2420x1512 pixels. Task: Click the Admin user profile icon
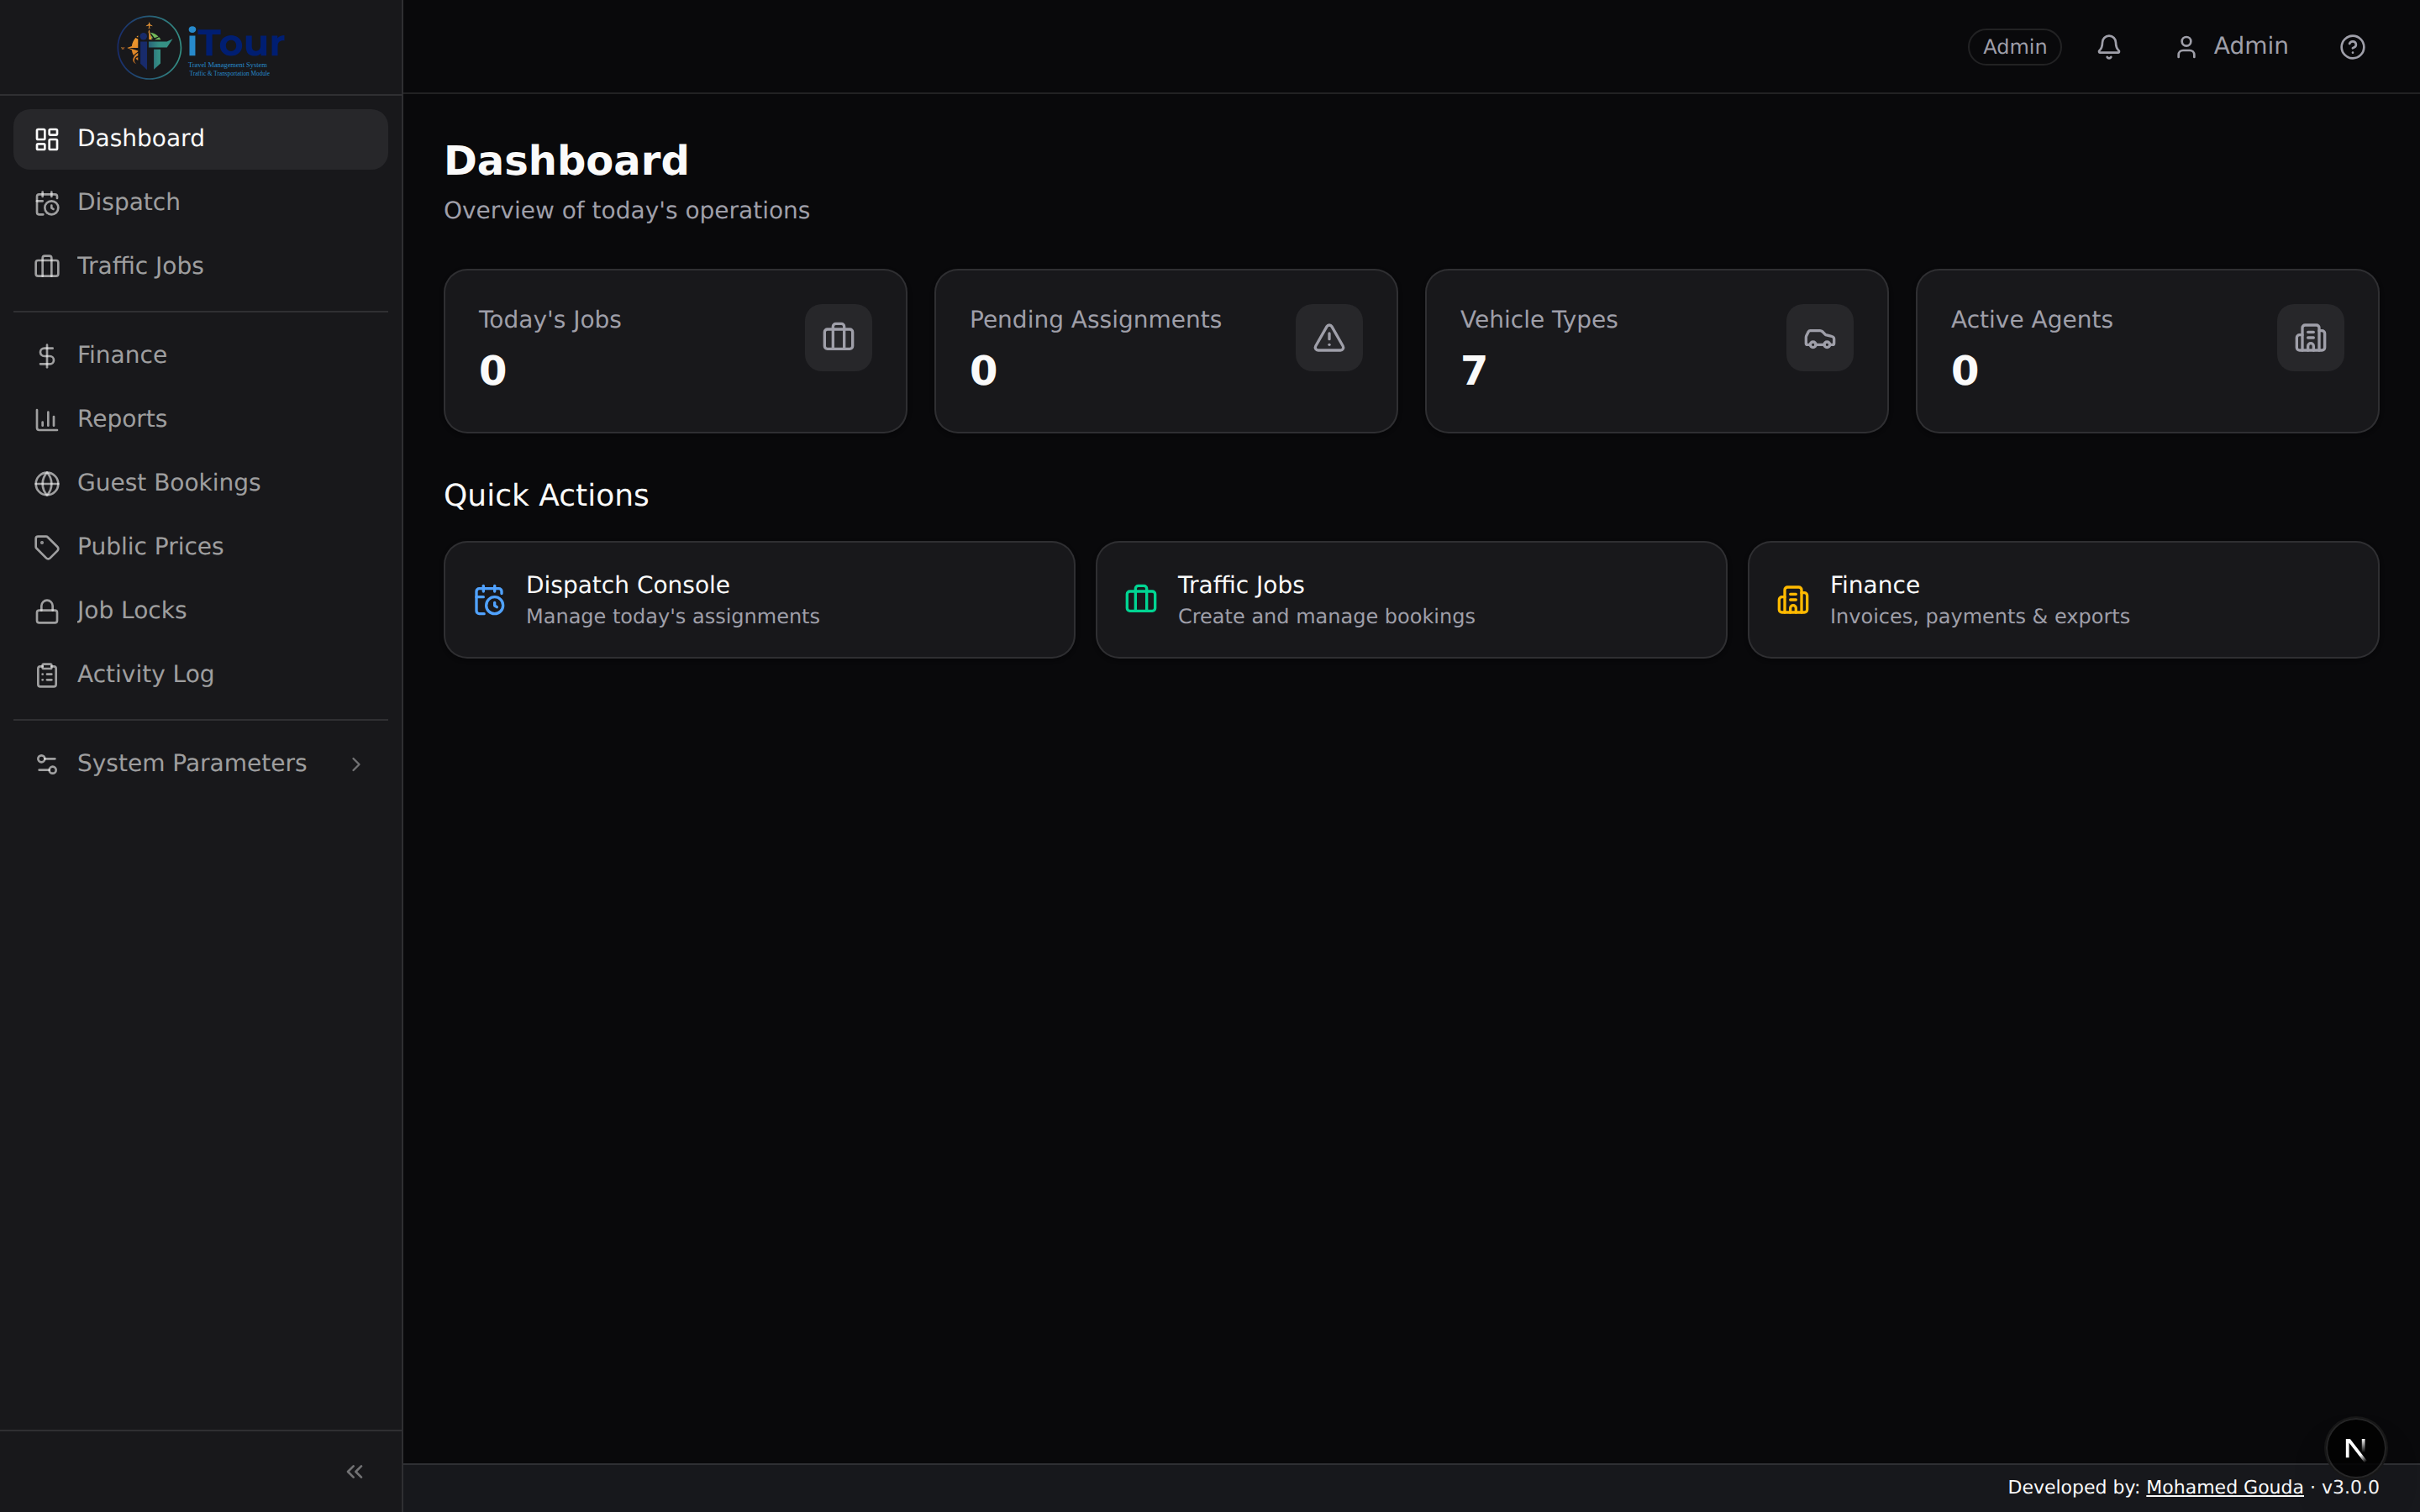click(2186, 46)
